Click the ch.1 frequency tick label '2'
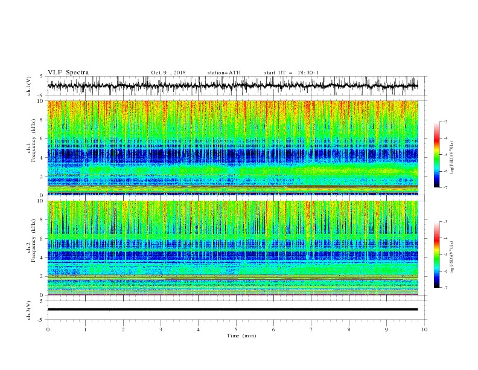This screenshot has height=370, width=478. click(42, 177)
